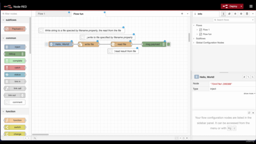256x144 pixels.
Task: Open the context data sidebar tab
Action: pyautogui.click(x=247, y=14)
